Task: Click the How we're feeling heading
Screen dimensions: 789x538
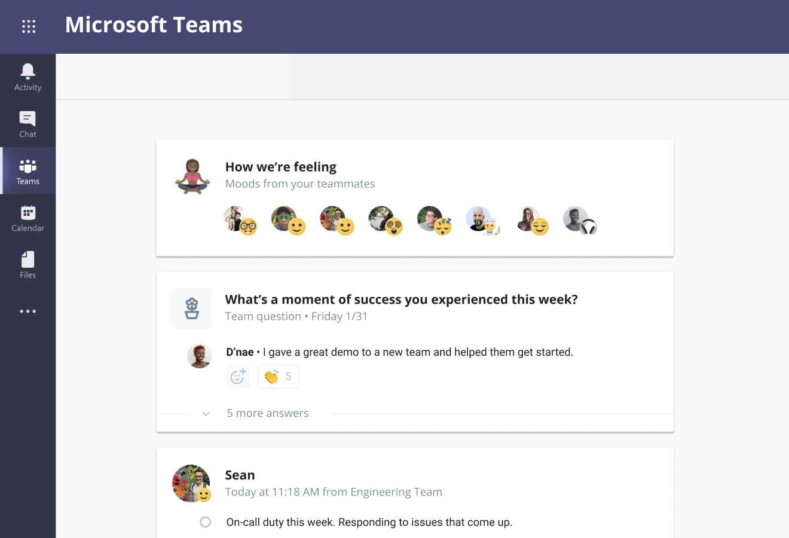Action: [280, 167]
